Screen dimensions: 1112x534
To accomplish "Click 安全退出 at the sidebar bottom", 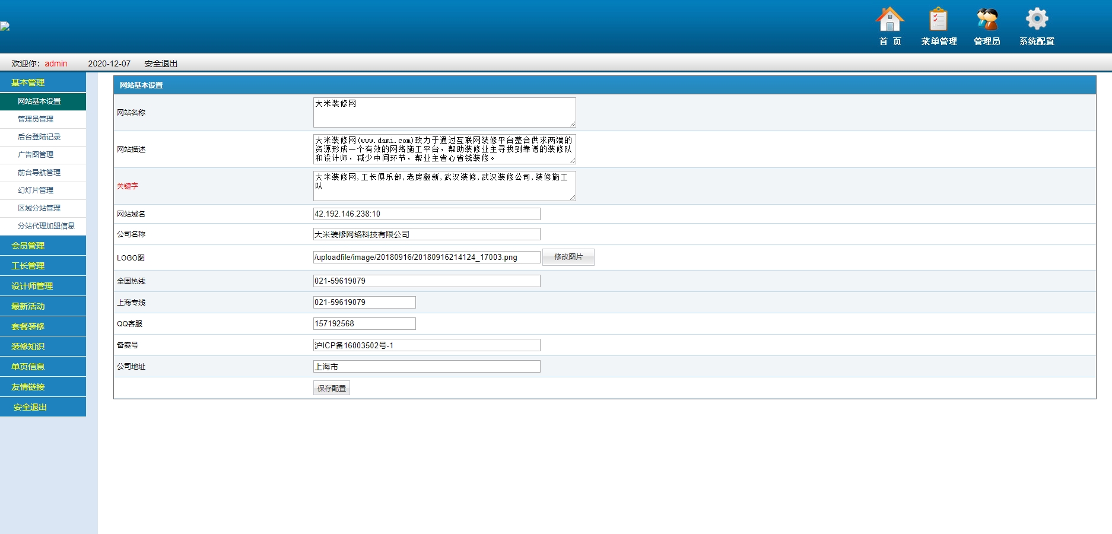I will [43, 406].
